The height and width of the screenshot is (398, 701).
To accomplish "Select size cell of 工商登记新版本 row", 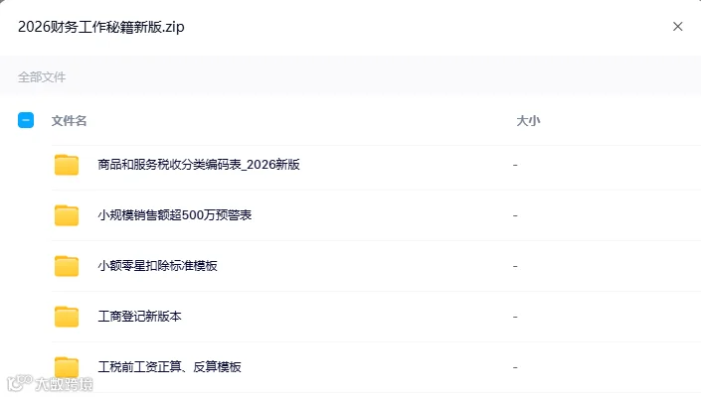I will point(515,317).
